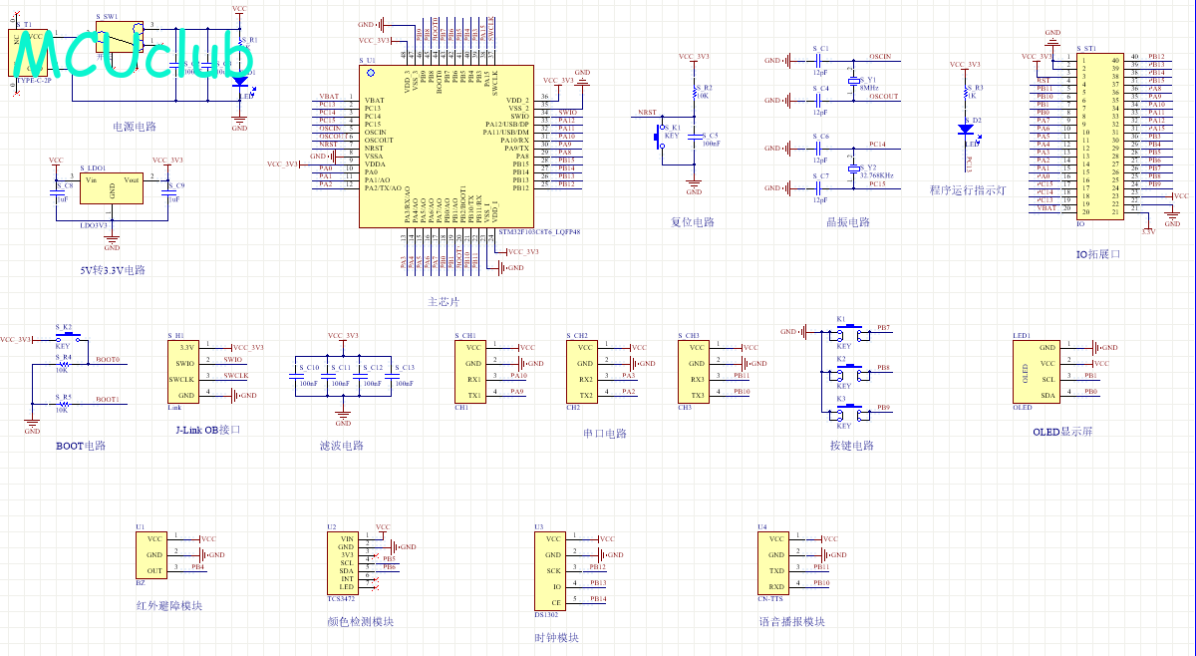Click the GND symbol under the LDO3V3 regulator
Image resolution: width=1196 pixels, height=656 pixels.
[x=112, y=242]
